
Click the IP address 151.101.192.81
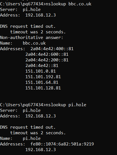pos(43,77)
